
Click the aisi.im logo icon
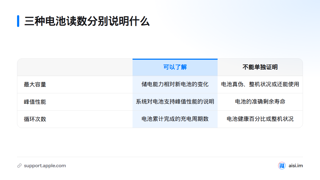(x=282, y=166)
